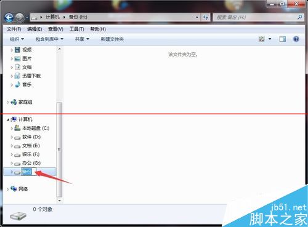Select 图片 library in navigation pane
This screenshot has height=227, width=308.
26,58
